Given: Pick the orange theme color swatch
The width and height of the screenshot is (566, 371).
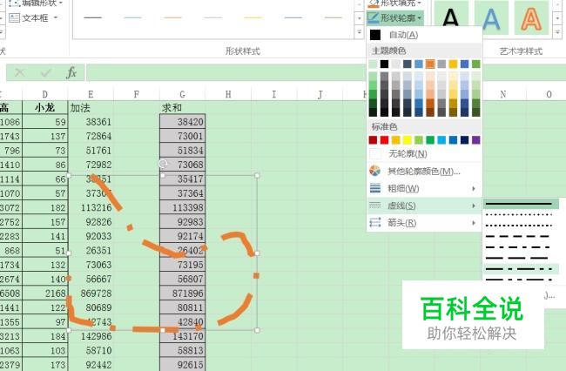Looking at the screenshot, I should [x=430, y=64].
